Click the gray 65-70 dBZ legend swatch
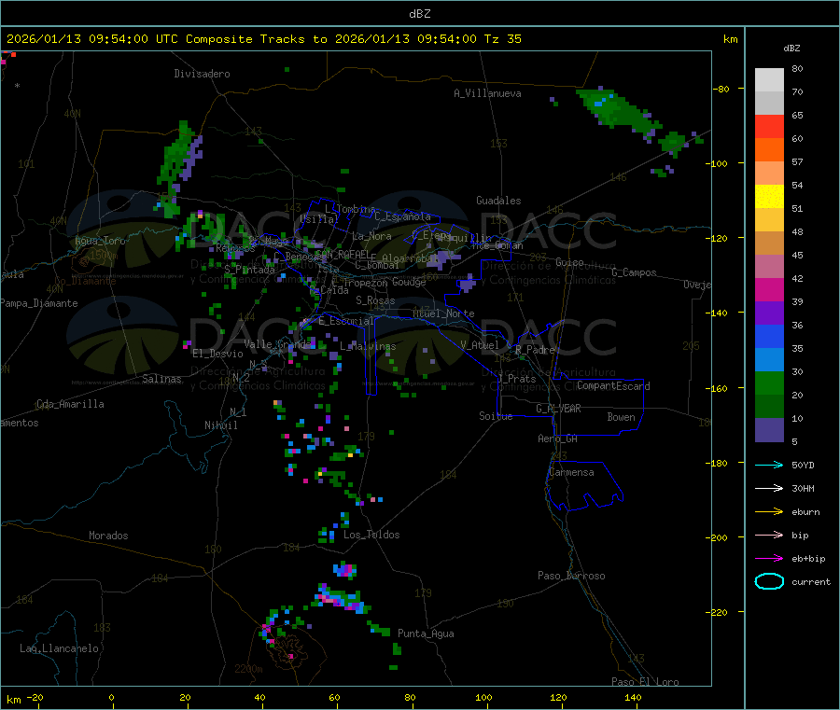The image size is (840, 710). 769,104
